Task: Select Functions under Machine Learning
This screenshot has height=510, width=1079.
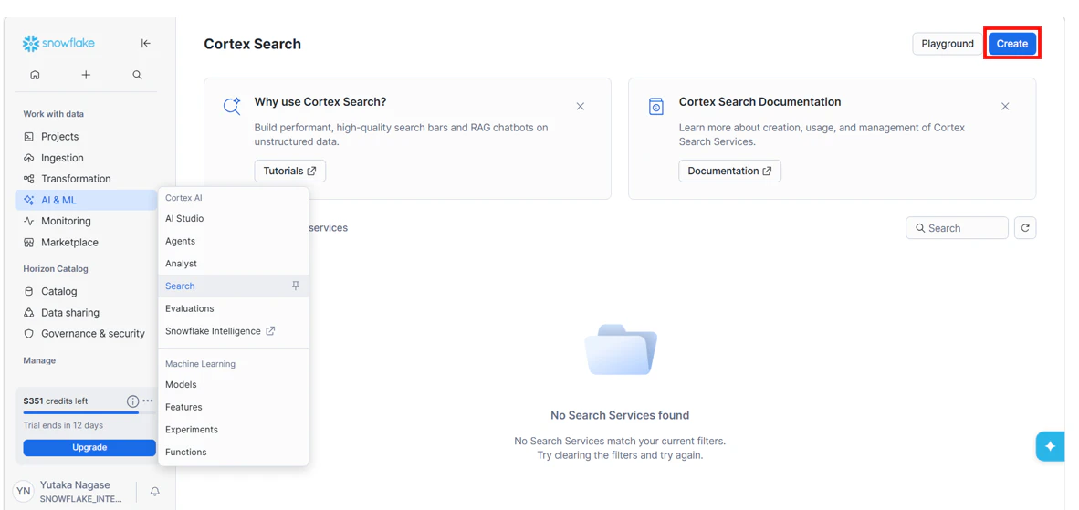Action: [x=234, y=453]
